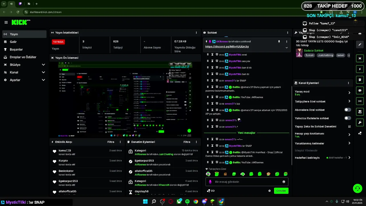Screen dimensions: 366x206
Task: Open Takipçilere özel sohbet options arrow
Action: [x=349, y=101]
